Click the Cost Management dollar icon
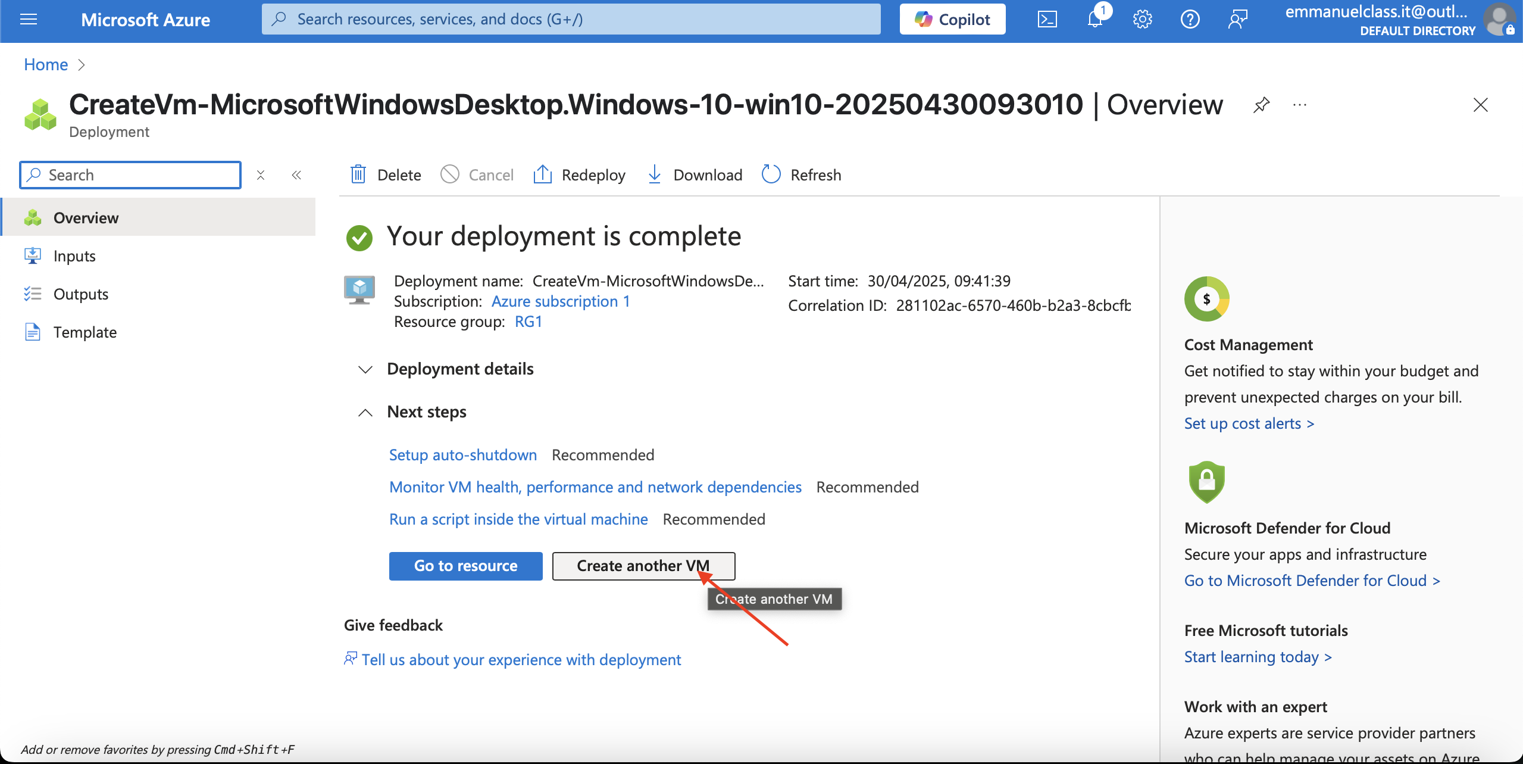 (x=1206, y=299)
